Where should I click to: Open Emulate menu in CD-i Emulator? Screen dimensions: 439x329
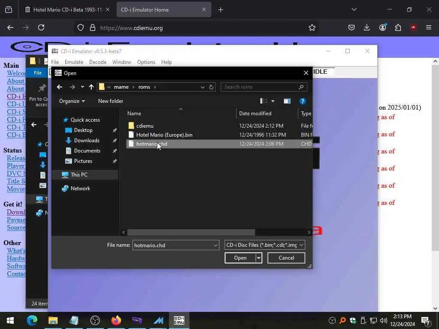tap(74, 62)
